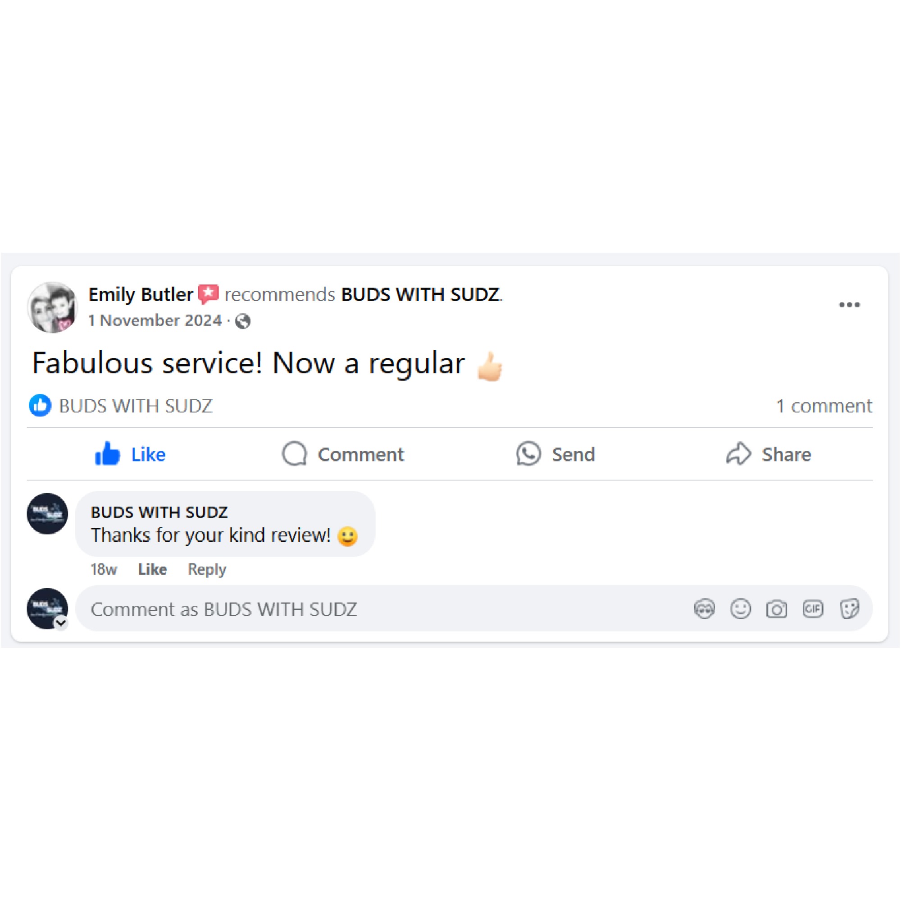
Task: Switch commenting identity using avatar chevron
Action: 61,623
